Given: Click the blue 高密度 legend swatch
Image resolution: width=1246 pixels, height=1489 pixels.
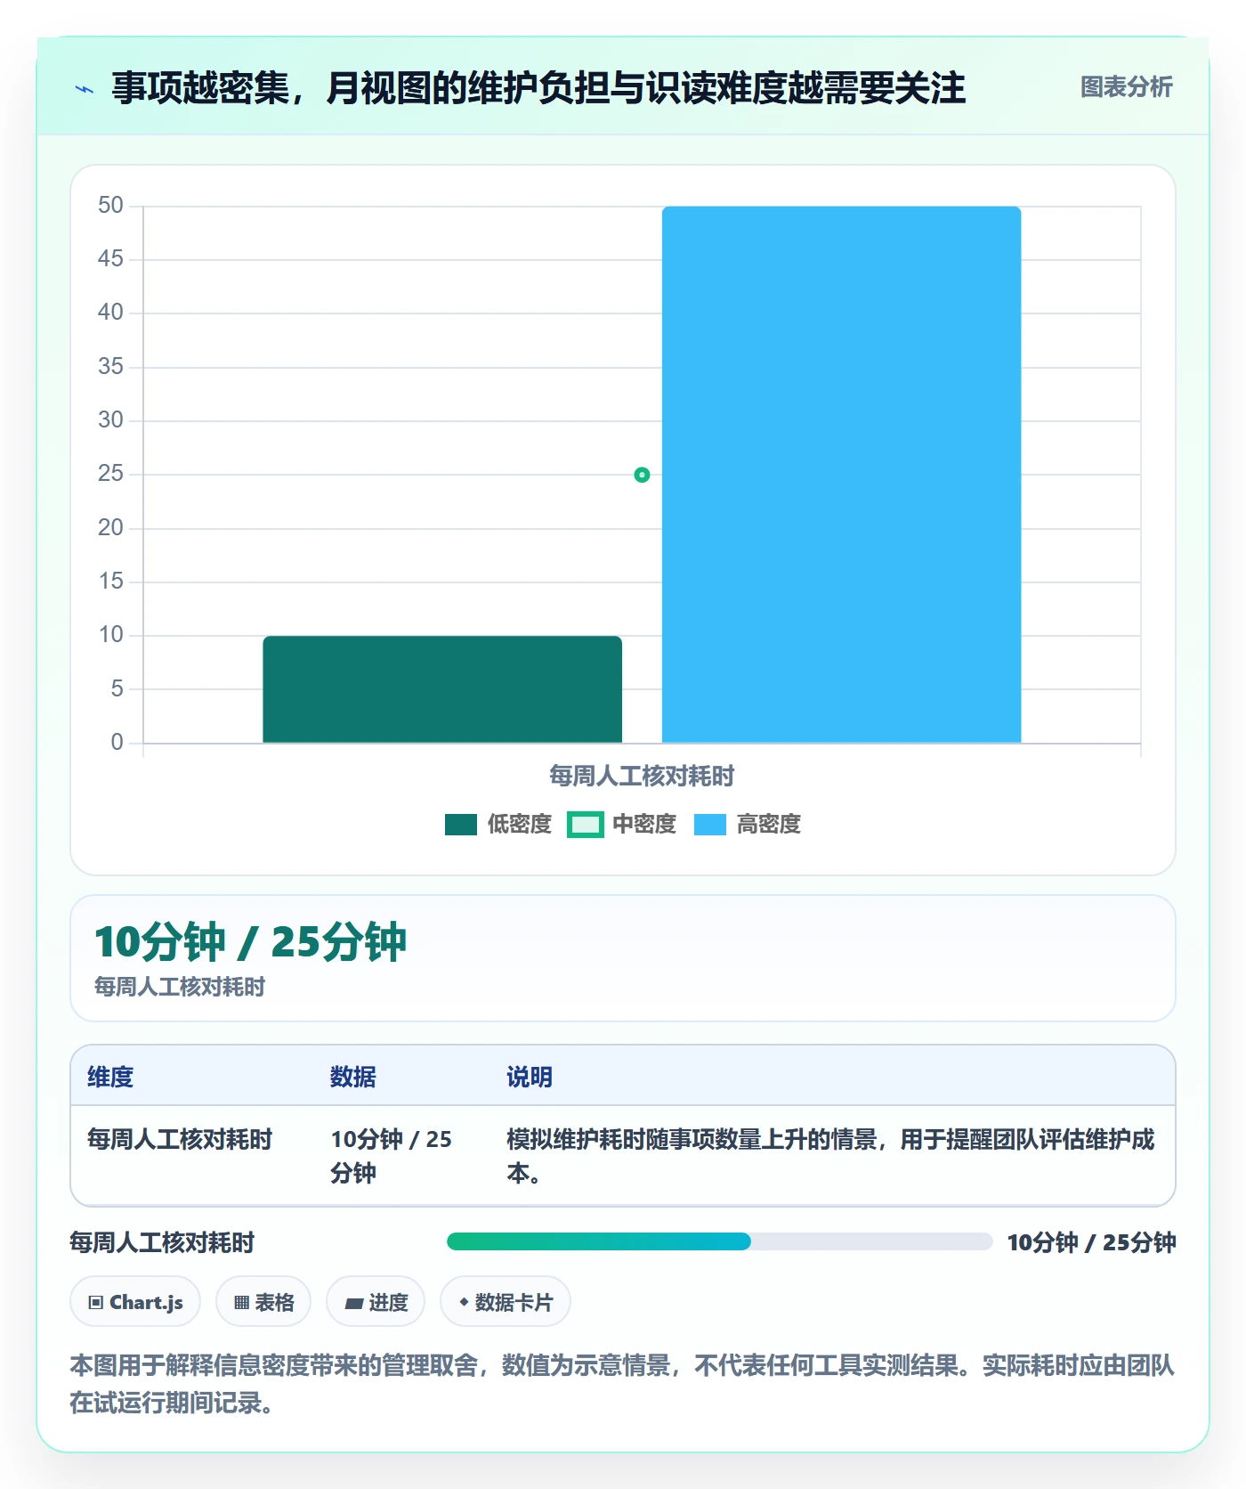Looking at the screenshot, I should (x=710, y=825).
